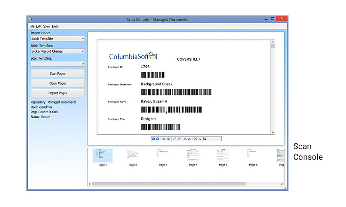Click the Scan Pages button
The image size is (346, 207).
point(57,73)
